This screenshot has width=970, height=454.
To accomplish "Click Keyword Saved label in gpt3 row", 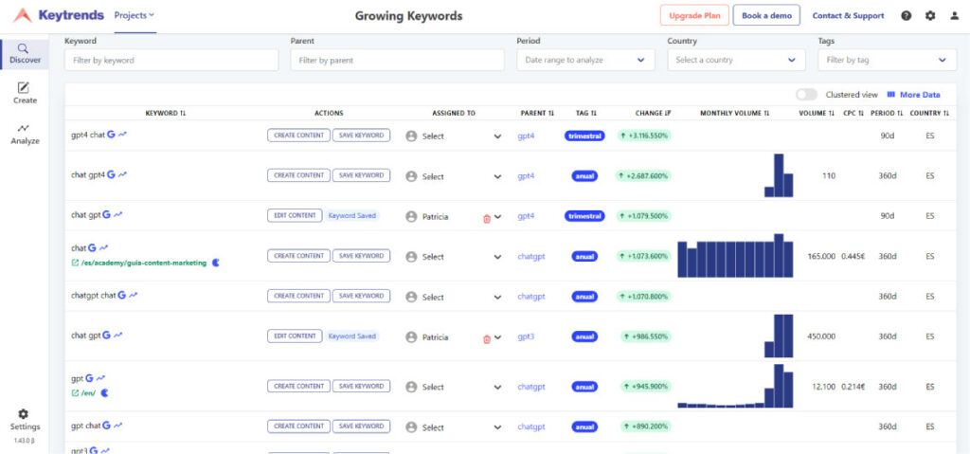I will point(352,336).
